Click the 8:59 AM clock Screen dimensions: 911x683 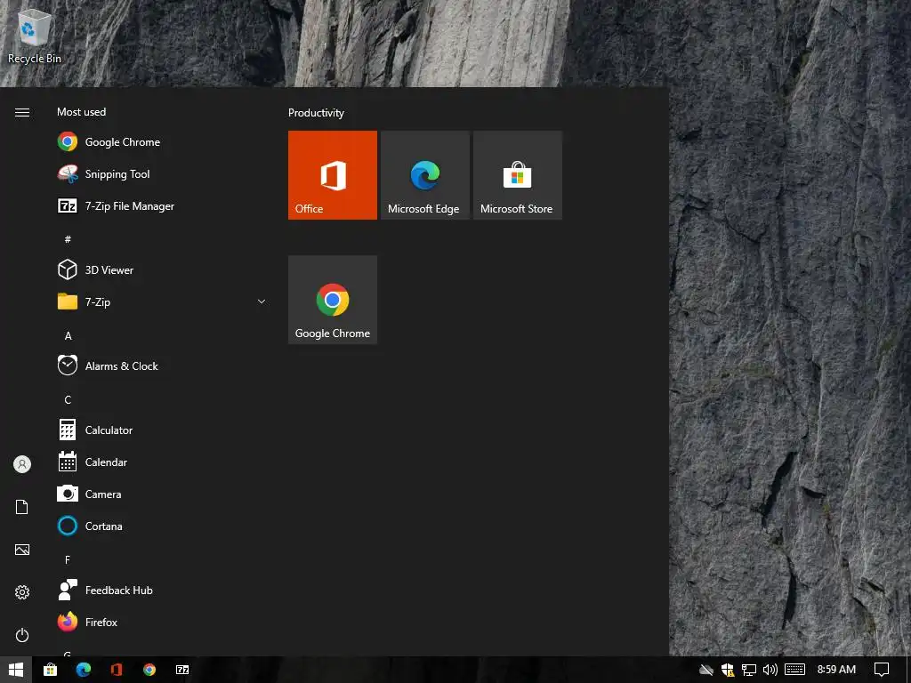(836, 670)
